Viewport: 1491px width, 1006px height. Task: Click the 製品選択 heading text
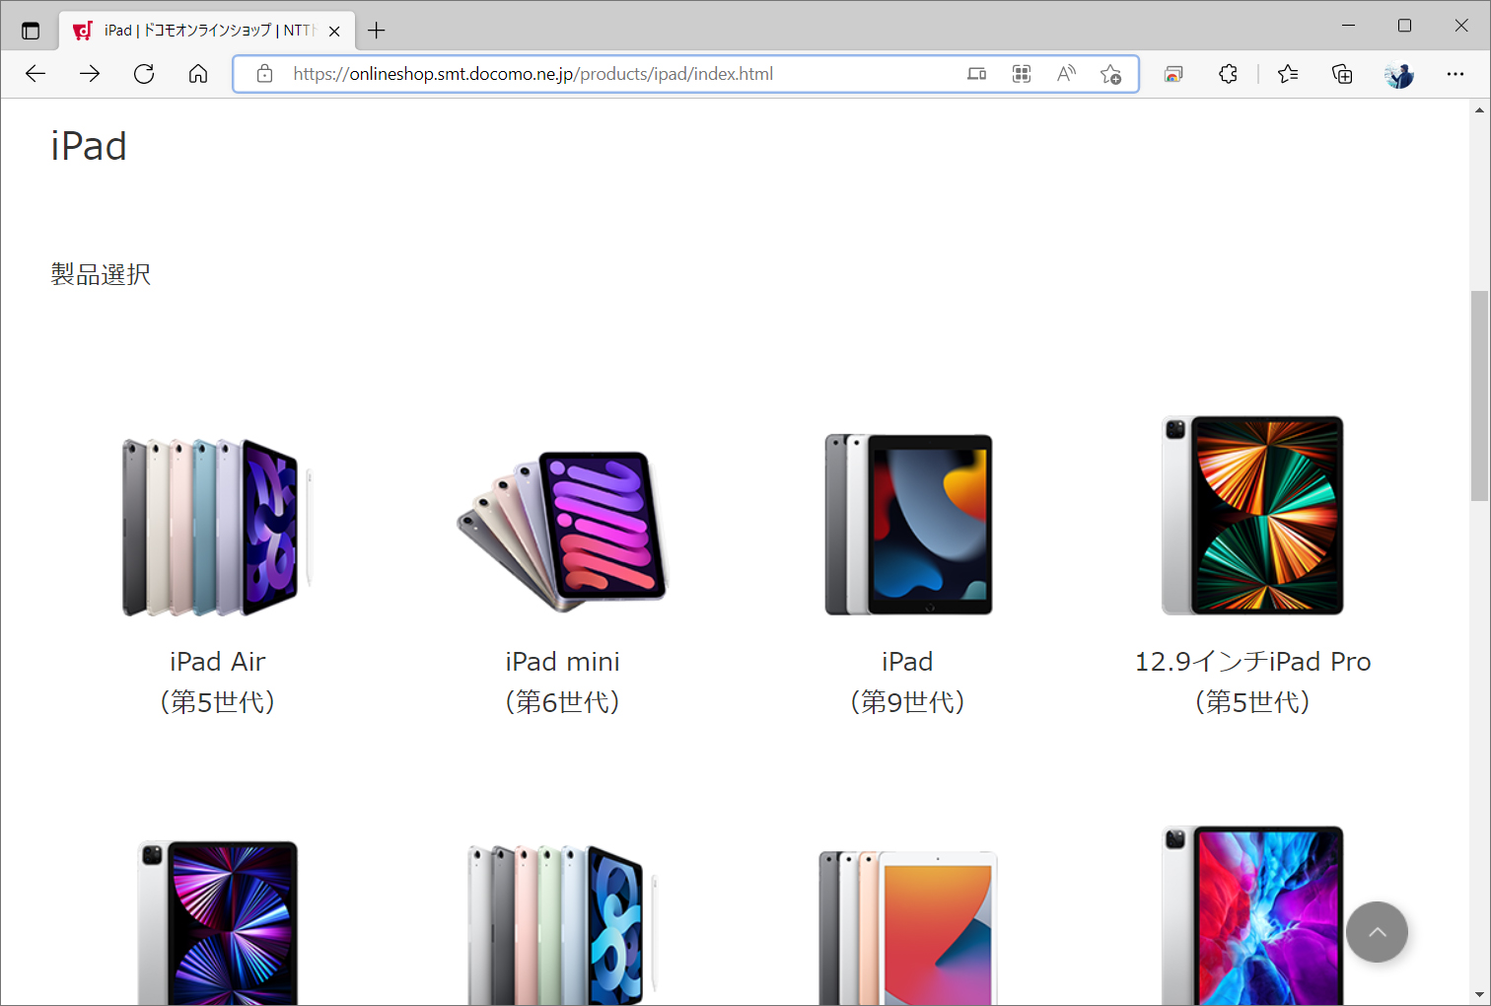tap(101, 274)
